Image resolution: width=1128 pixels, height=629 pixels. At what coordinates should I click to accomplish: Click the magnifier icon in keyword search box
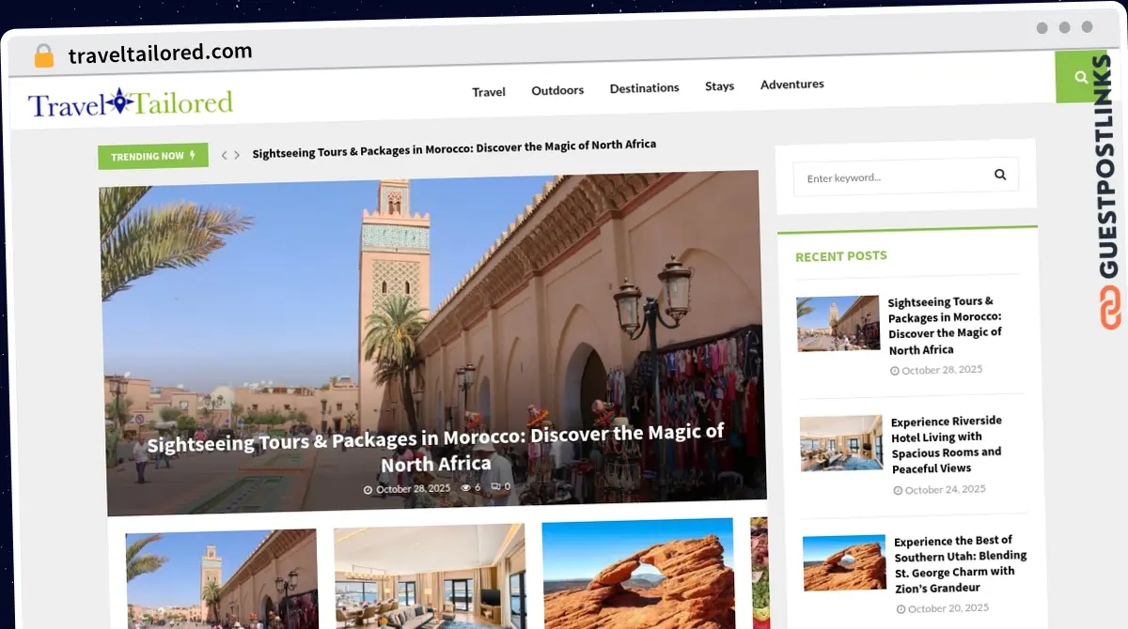tap(1000, 175)
